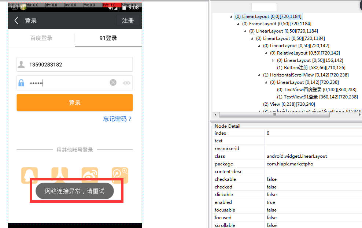Click the 9:08 clock in the phone status bar
This screenshot has width=362, height=228.
click(x=134, y=8)
